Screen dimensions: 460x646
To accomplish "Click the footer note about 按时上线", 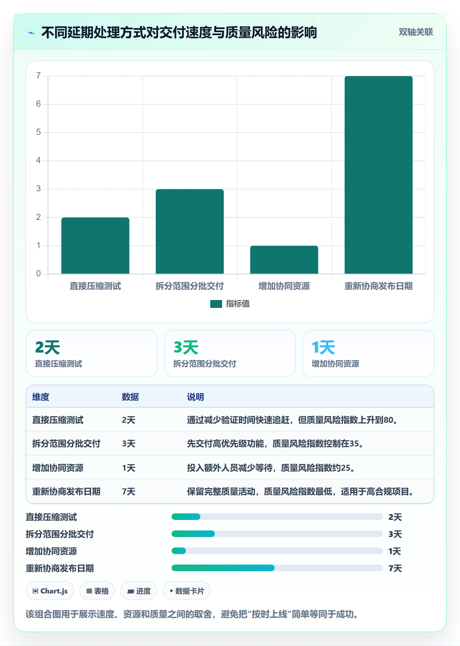I will (193, 614).
